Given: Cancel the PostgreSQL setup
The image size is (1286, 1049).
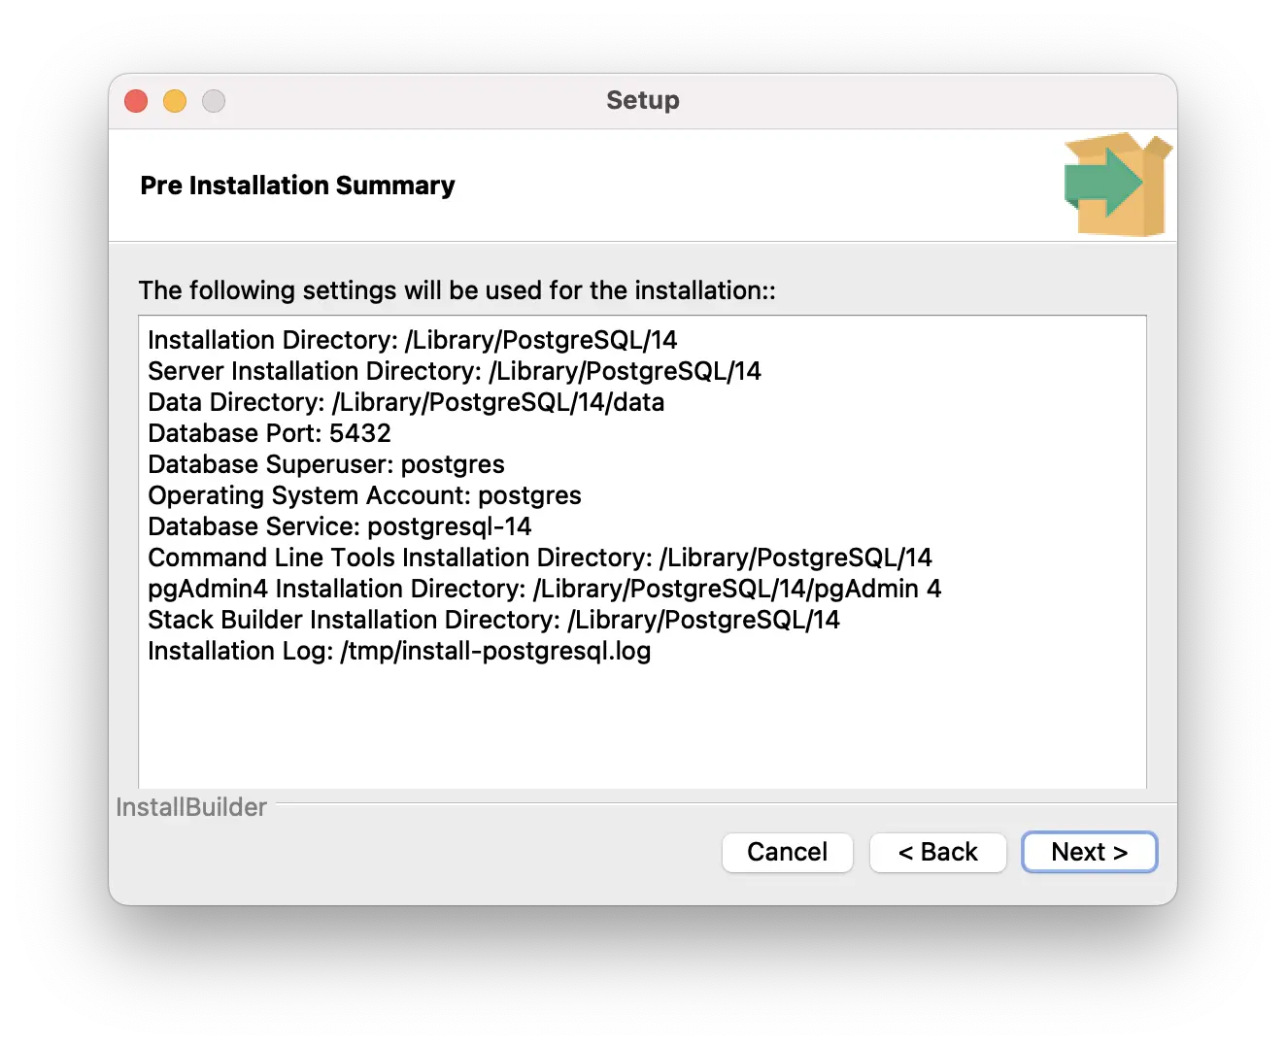Looking at the screenshot, I should (x=787, y=852).
